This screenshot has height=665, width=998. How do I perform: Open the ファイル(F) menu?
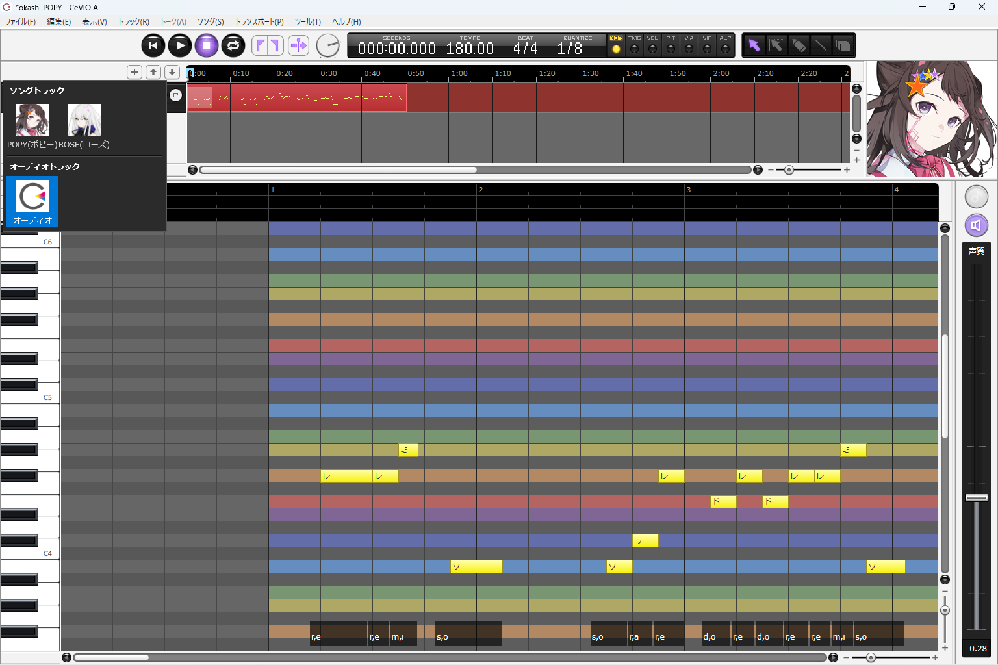(20, 22)
